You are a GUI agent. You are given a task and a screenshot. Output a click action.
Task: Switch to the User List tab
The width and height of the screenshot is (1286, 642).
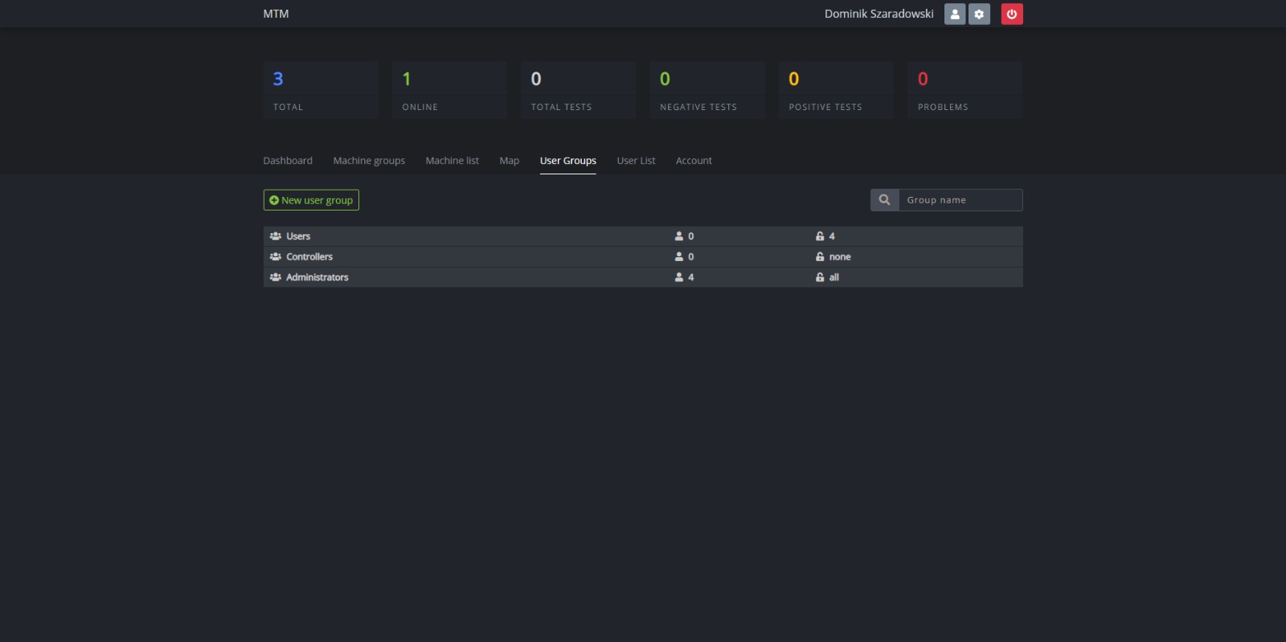pos(636,161)
